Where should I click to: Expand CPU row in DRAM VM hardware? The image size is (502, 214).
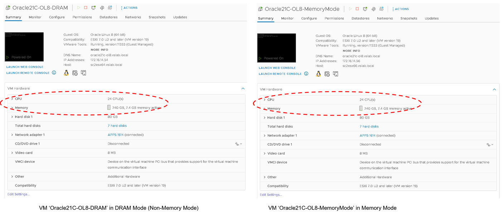point(12,99)
